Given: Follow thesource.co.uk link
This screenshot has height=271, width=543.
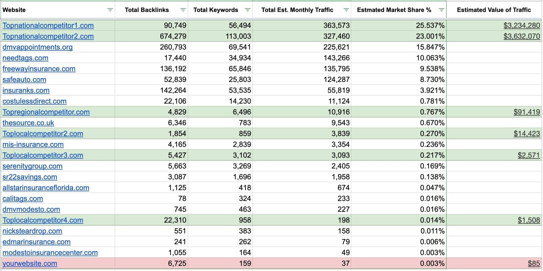Looking at the screenshot, I should pyautogui.click(x=28, y=123).
